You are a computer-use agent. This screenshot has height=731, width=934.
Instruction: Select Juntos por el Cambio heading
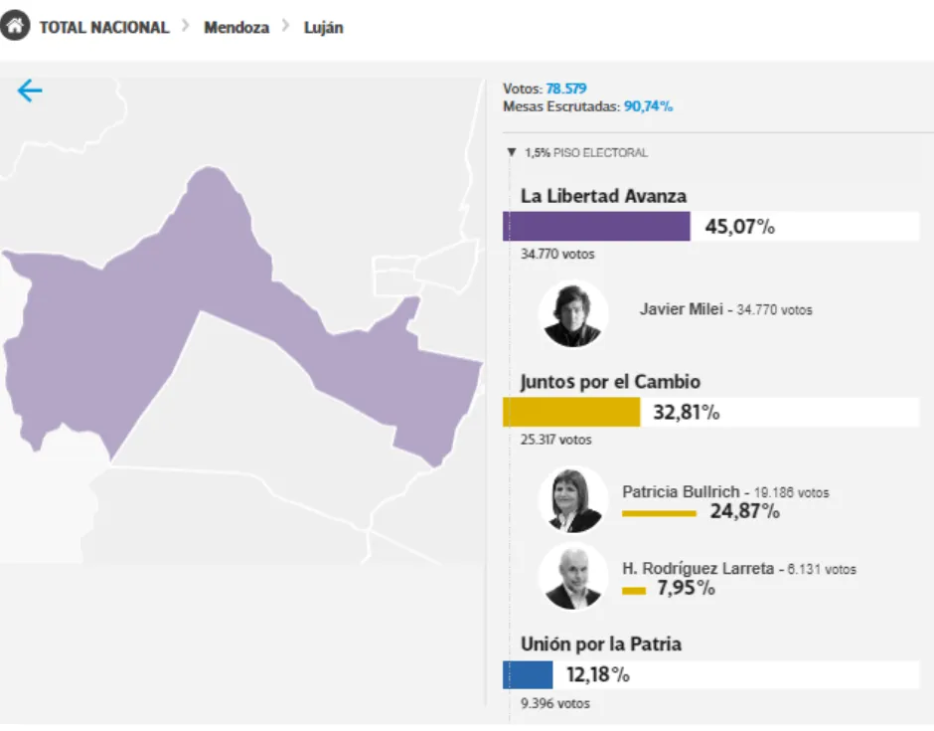[x=610, y=382]
